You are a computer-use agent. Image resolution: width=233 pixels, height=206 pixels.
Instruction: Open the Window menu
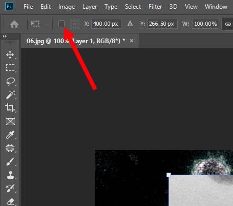[216, 7]
